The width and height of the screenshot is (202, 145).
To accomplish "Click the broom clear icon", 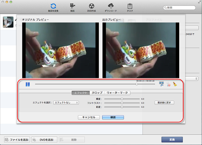I will point(175,84).
